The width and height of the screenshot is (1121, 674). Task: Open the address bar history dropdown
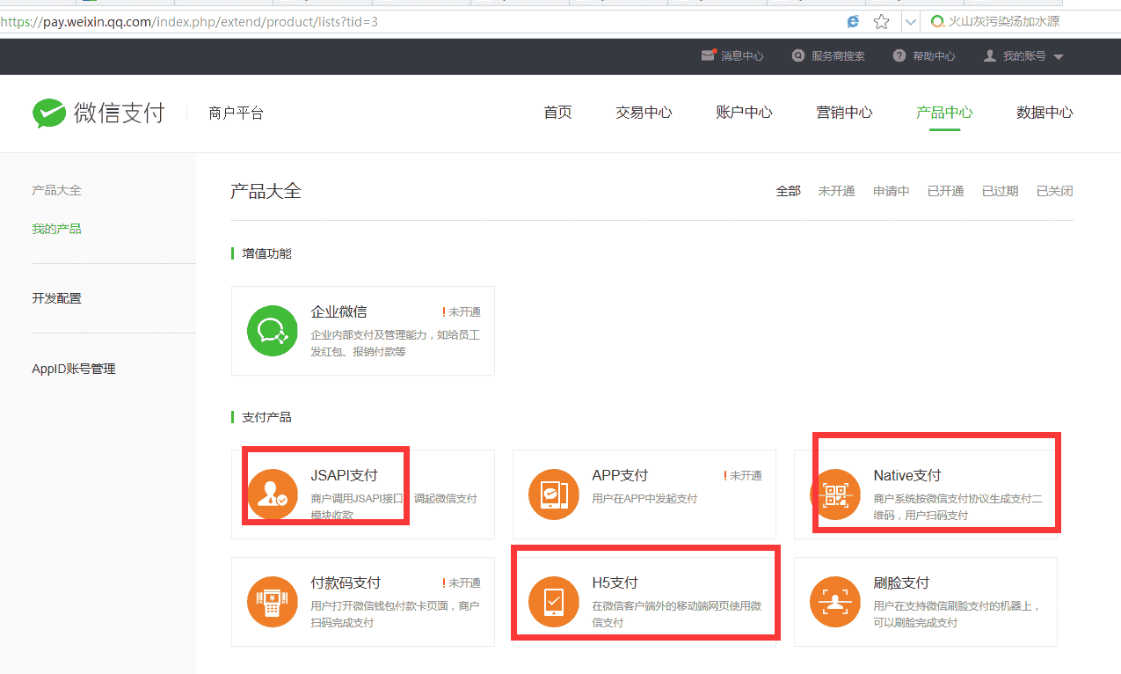click(911, 20)
